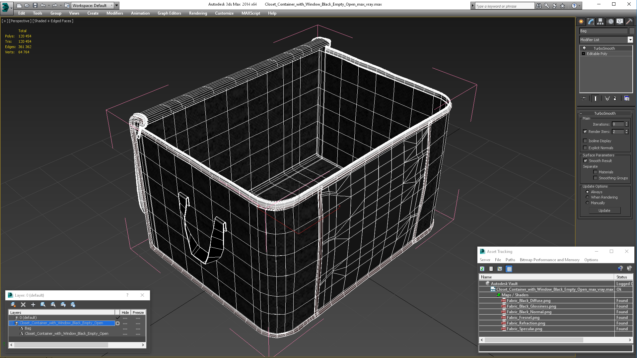The image size is (637, 358).
Task: Open the Utilities hammer panel tab
Action: [629, 22]
